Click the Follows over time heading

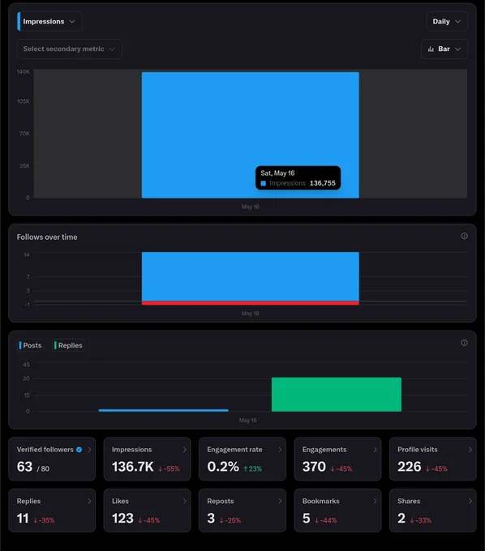point(47,237)
